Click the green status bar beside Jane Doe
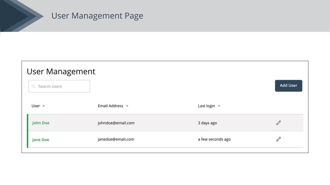330x185 pixels. point(27,139)
